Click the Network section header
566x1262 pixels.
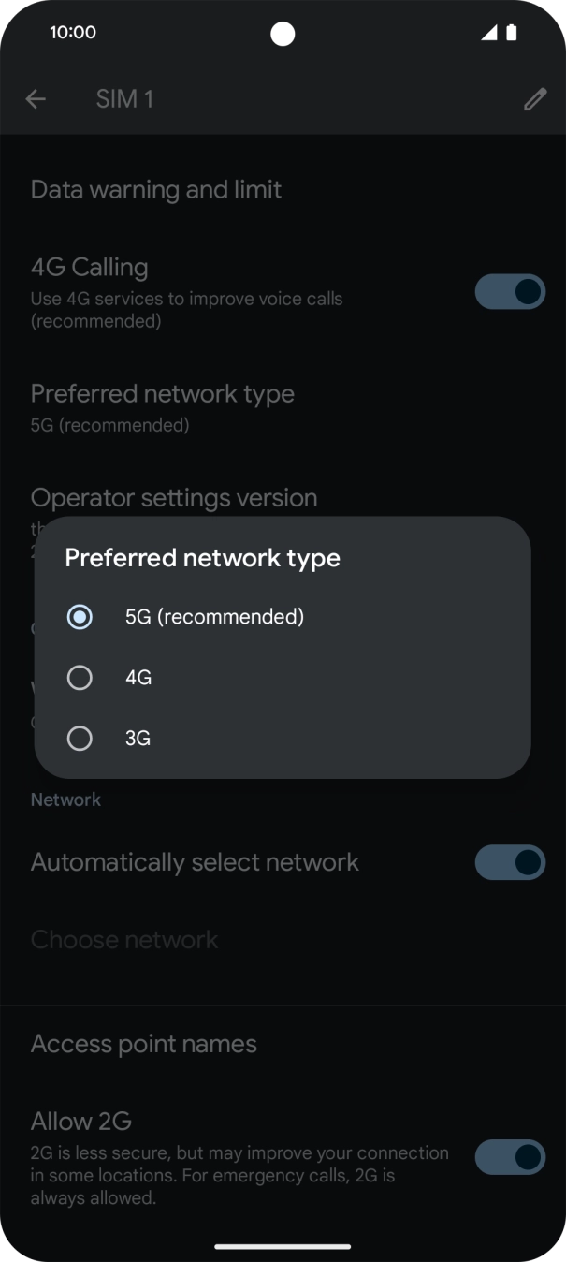[65, 800]
